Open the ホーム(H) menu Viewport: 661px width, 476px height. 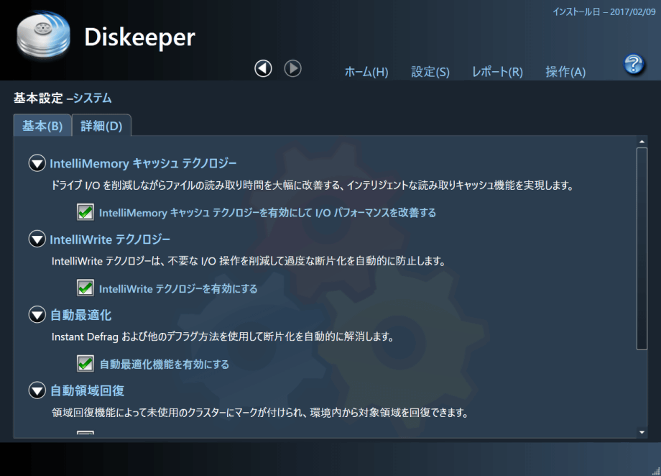(x=366, y=72)
